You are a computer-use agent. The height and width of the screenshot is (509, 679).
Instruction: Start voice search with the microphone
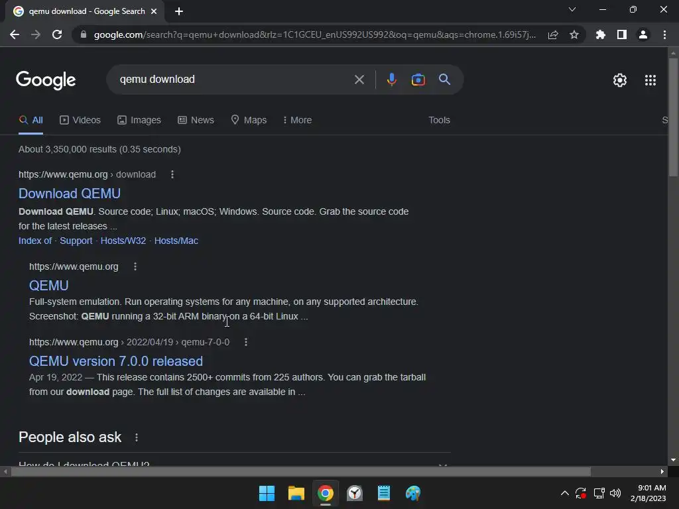click(x=391, y=80)
